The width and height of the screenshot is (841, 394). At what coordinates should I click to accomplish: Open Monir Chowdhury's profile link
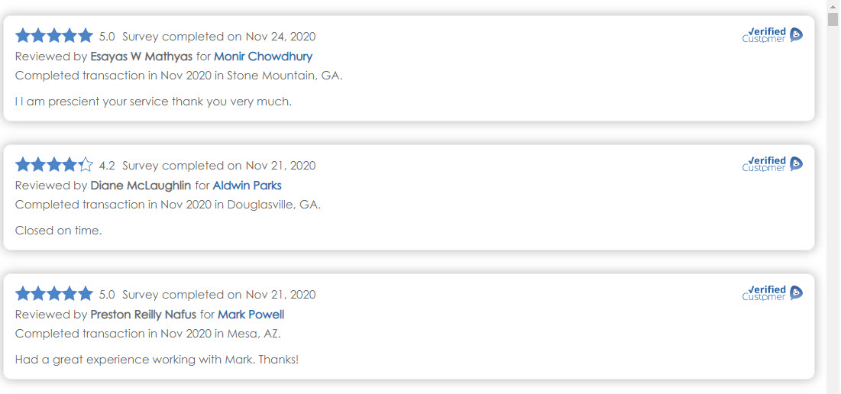click(x=263, y=57)
